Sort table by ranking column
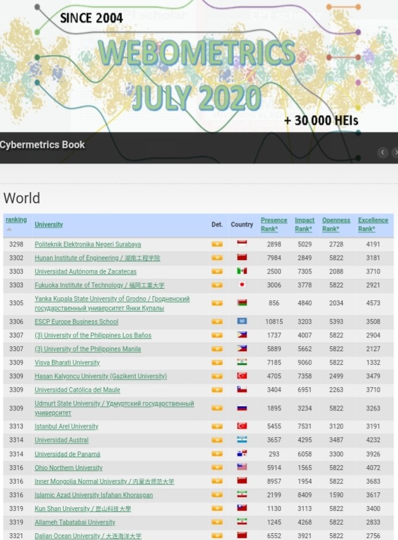The height and width of the screenshot is (540, 398). tap(16, 220)
